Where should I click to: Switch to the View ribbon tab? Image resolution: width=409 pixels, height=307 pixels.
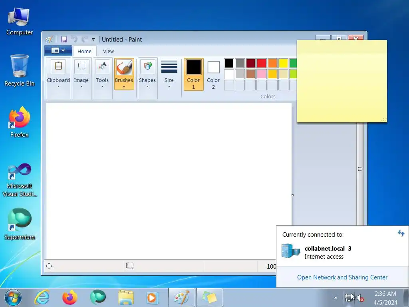(x=108, y=51)
